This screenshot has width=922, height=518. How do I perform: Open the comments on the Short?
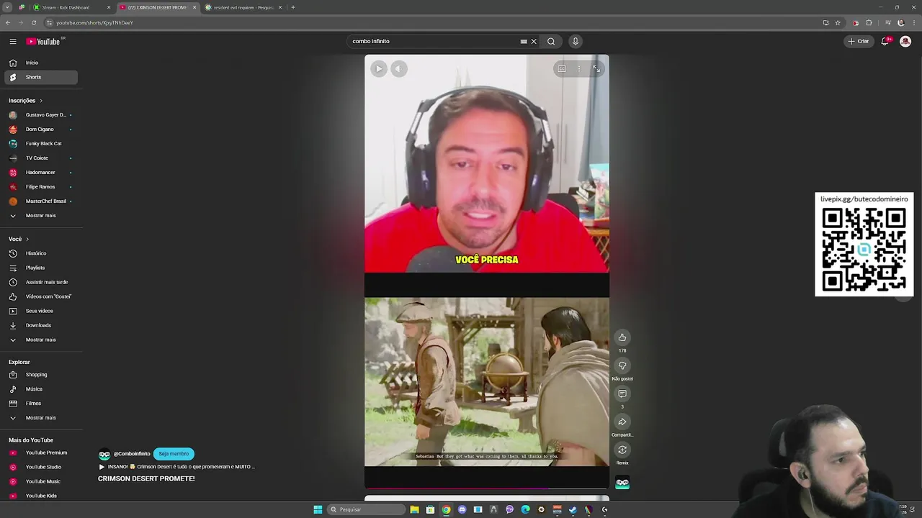pyautogui.click(x=622, y=394)
